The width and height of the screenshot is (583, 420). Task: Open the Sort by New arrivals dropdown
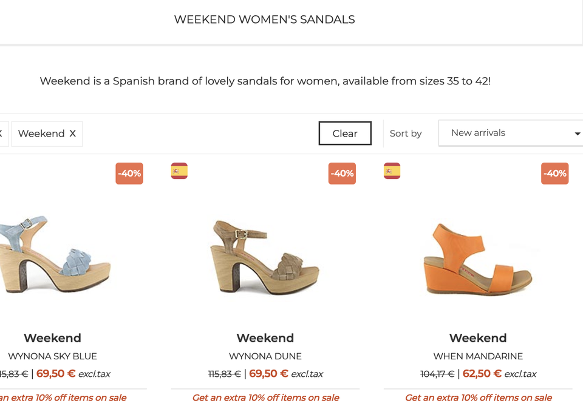509,133
